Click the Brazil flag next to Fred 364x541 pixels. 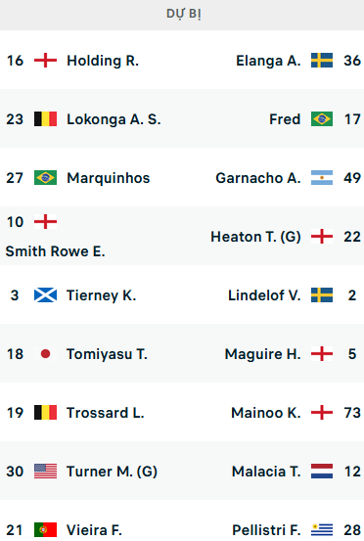322,119
